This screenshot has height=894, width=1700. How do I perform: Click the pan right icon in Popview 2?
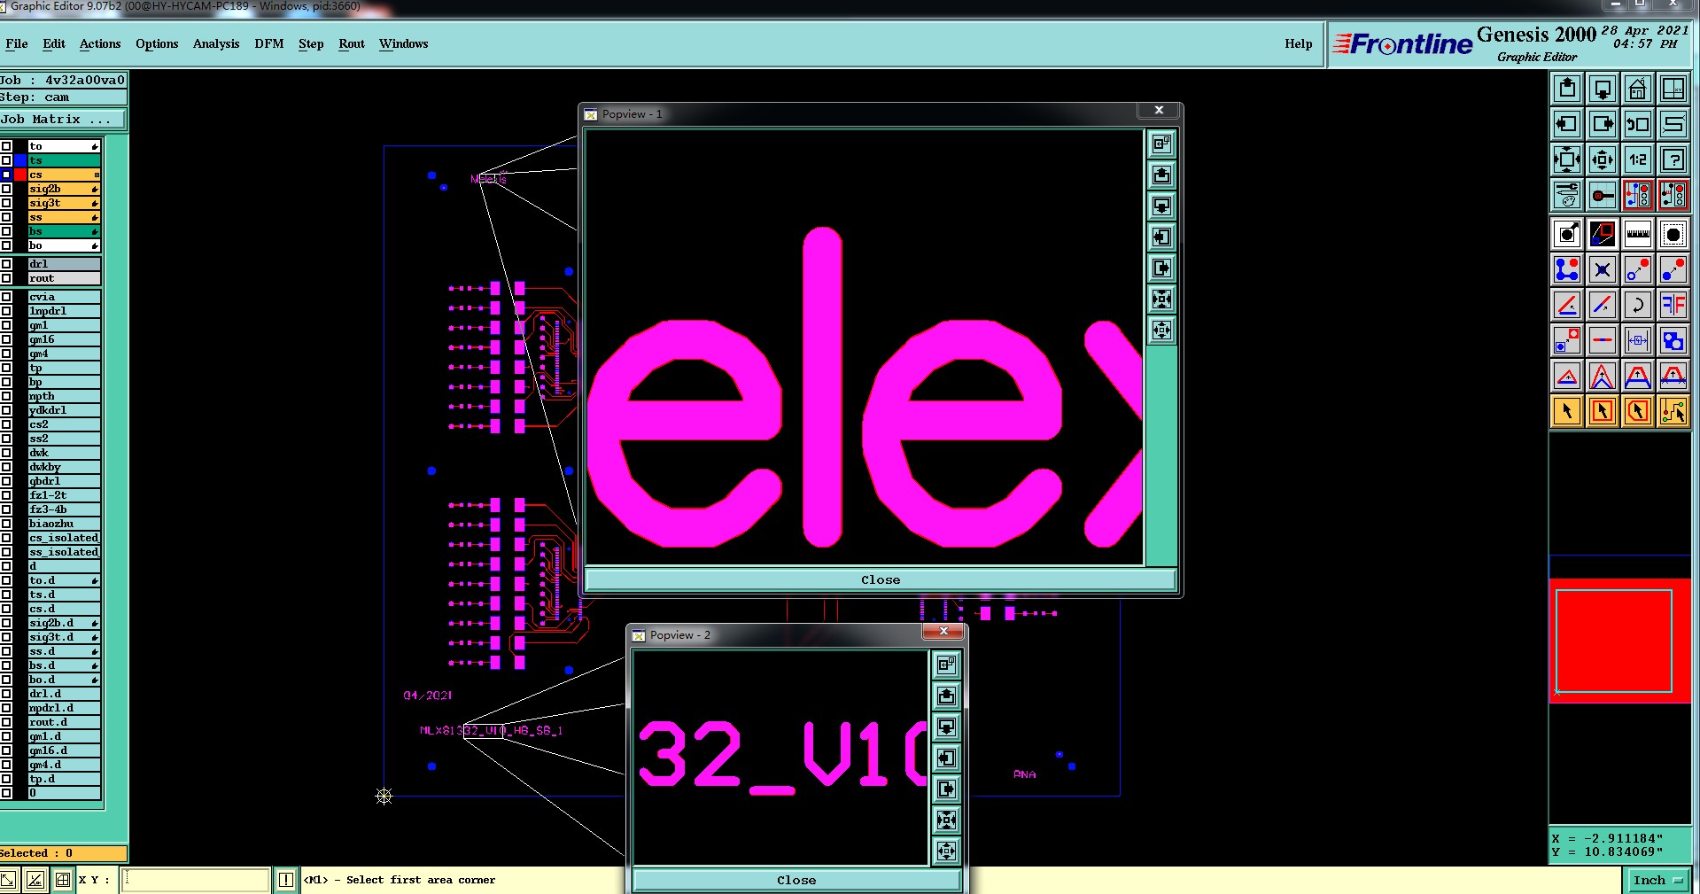pyautogui.click(x=946, y=789)
